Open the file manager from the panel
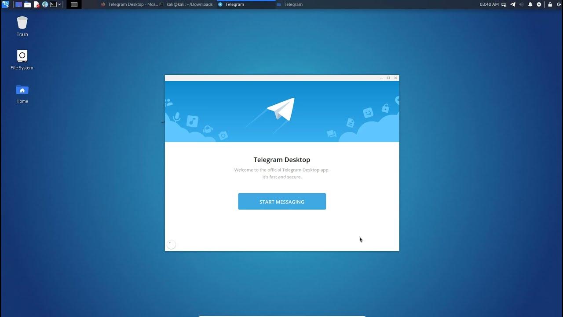Screen dimensions: 563x317 coord(27,4)
